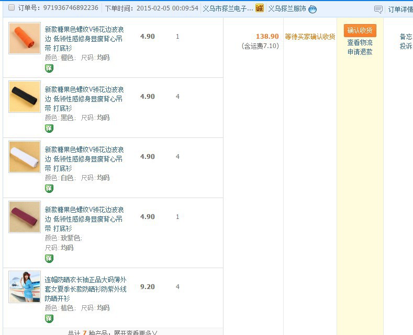Viewport: 413px width, 335px height.
Task: Click green 保 badge under sun-protection jacket
Action: point(49,319)
